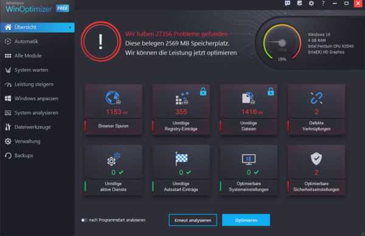The height and width of the screenshot is (236, 365).
Task: Select Automatik in the sidebar
Action: click(x=37, y=41)
